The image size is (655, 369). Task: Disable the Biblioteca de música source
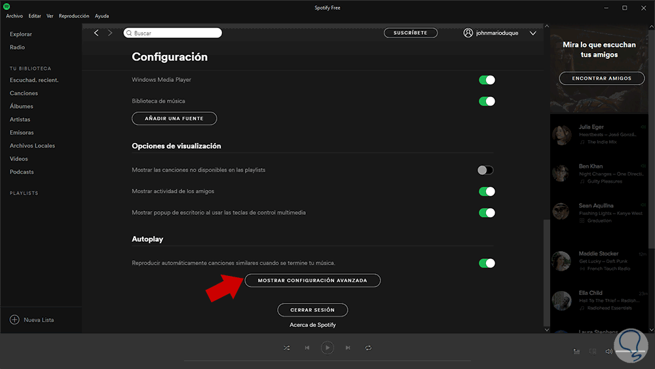487,101
